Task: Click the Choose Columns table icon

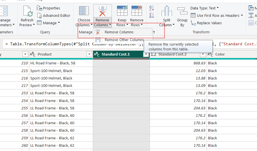Action: (x=84, y=11)
